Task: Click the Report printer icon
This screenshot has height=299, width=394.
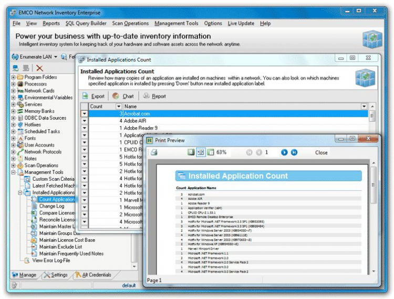Action: pos(146,96)
